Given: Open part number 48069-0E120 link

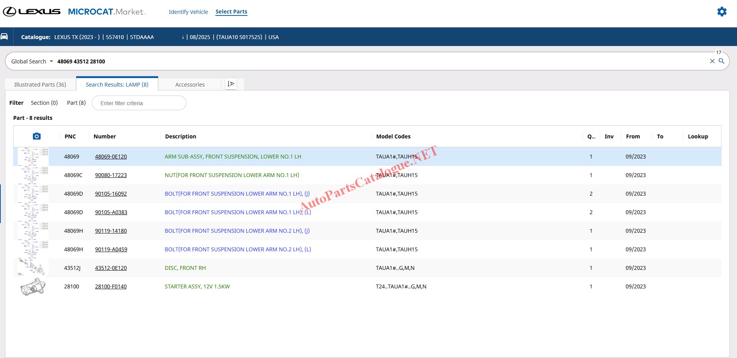Looking at the screenshot, I should click(x=111, y=157).
